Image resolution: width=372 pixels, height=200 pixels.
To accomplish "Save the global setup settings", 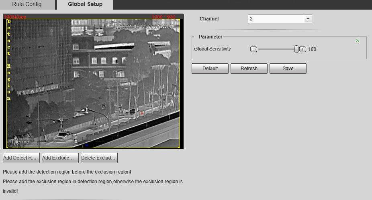I will coord(288,69).
